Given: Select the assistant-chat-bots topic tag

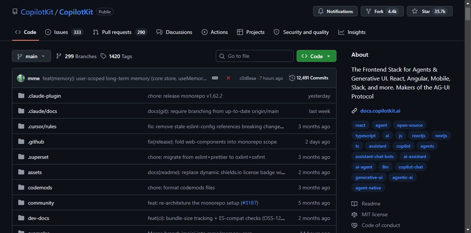Looking at the screenshot, I should tap(374, 157).
